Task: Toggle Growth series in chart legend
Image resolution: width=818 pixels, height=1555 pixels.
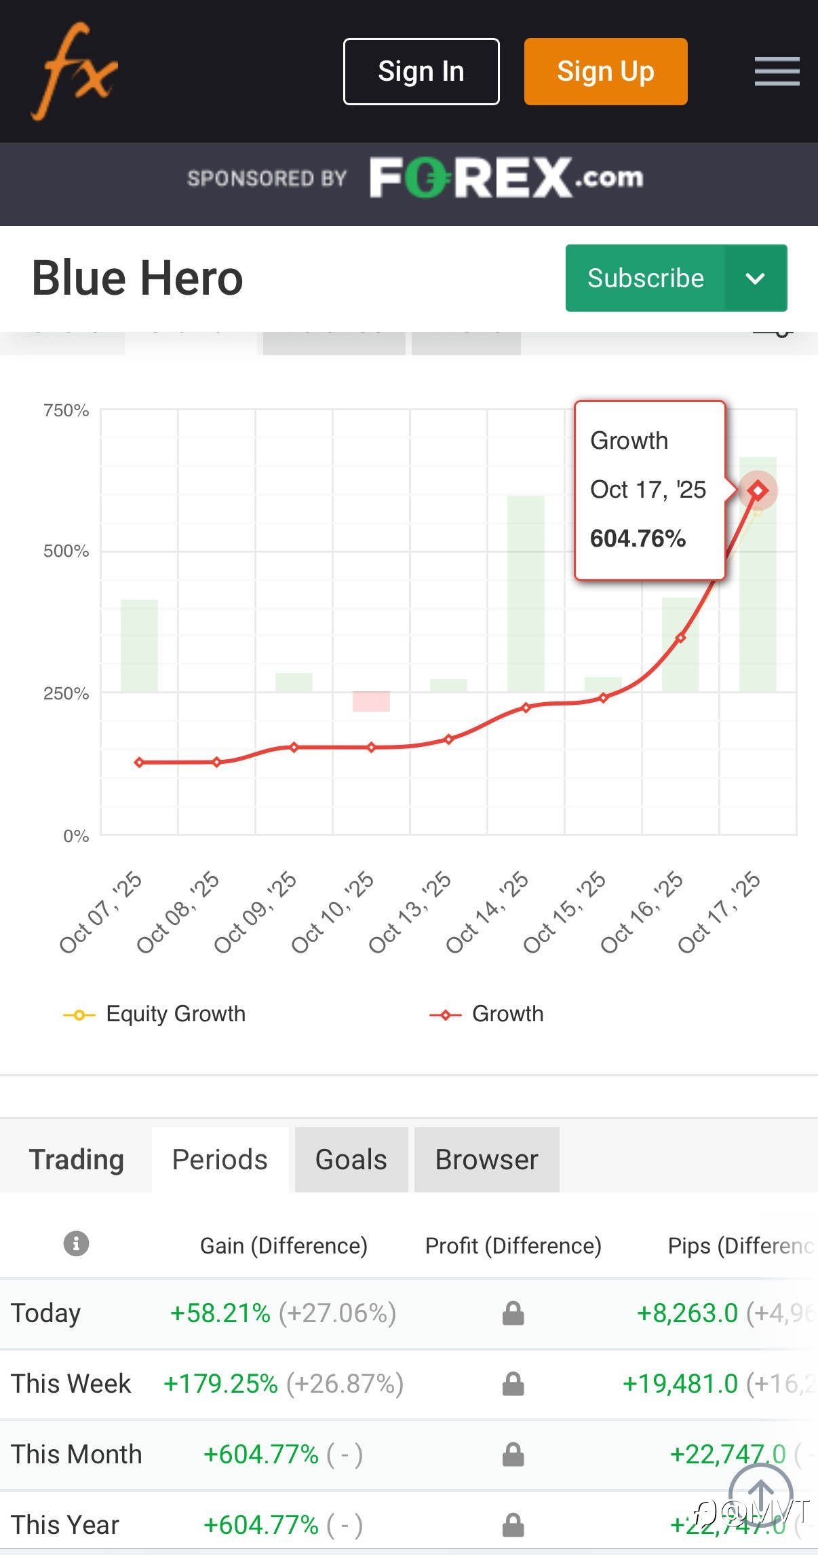Action: [487, 1014]
